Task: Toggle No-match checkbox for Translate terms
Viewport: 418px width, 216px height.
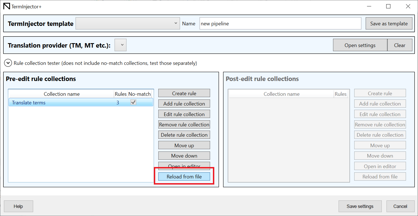Action: (133, 102)
